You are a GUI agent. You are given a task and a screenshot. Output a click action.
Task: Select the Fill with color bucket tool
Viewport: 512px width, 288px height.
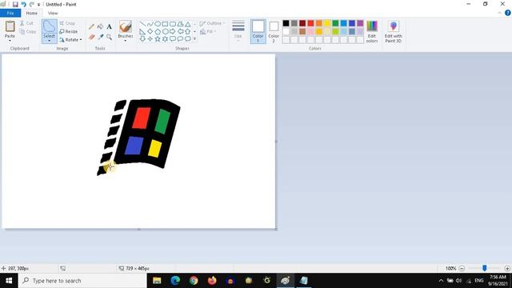tap(100, 26)
